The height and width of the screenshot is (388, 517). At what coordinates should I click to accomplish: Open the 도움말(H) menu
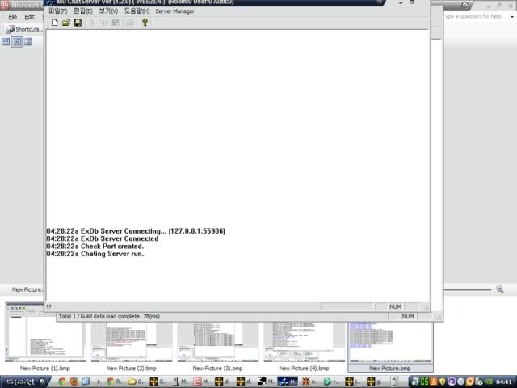point(137,11)
